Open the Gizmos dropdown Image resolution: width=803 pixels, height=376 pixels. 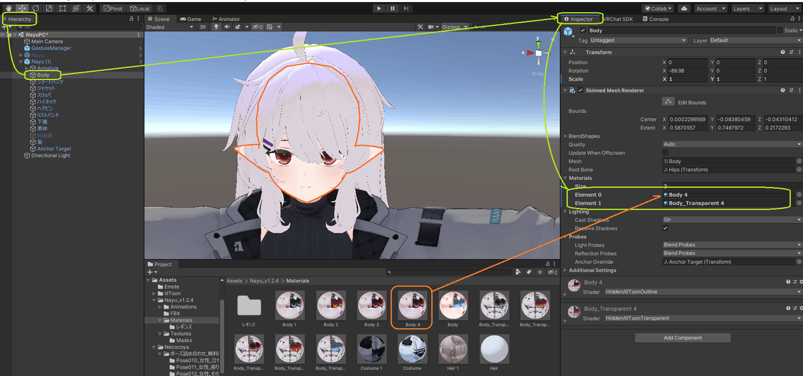pos(455,27)
